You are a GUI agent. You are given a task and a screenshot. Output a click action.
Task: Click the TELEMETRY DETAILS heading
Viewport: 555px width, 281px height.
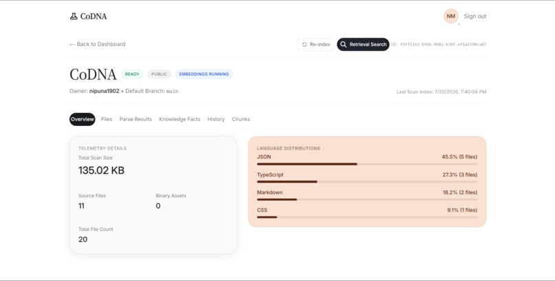click(103, 149)
